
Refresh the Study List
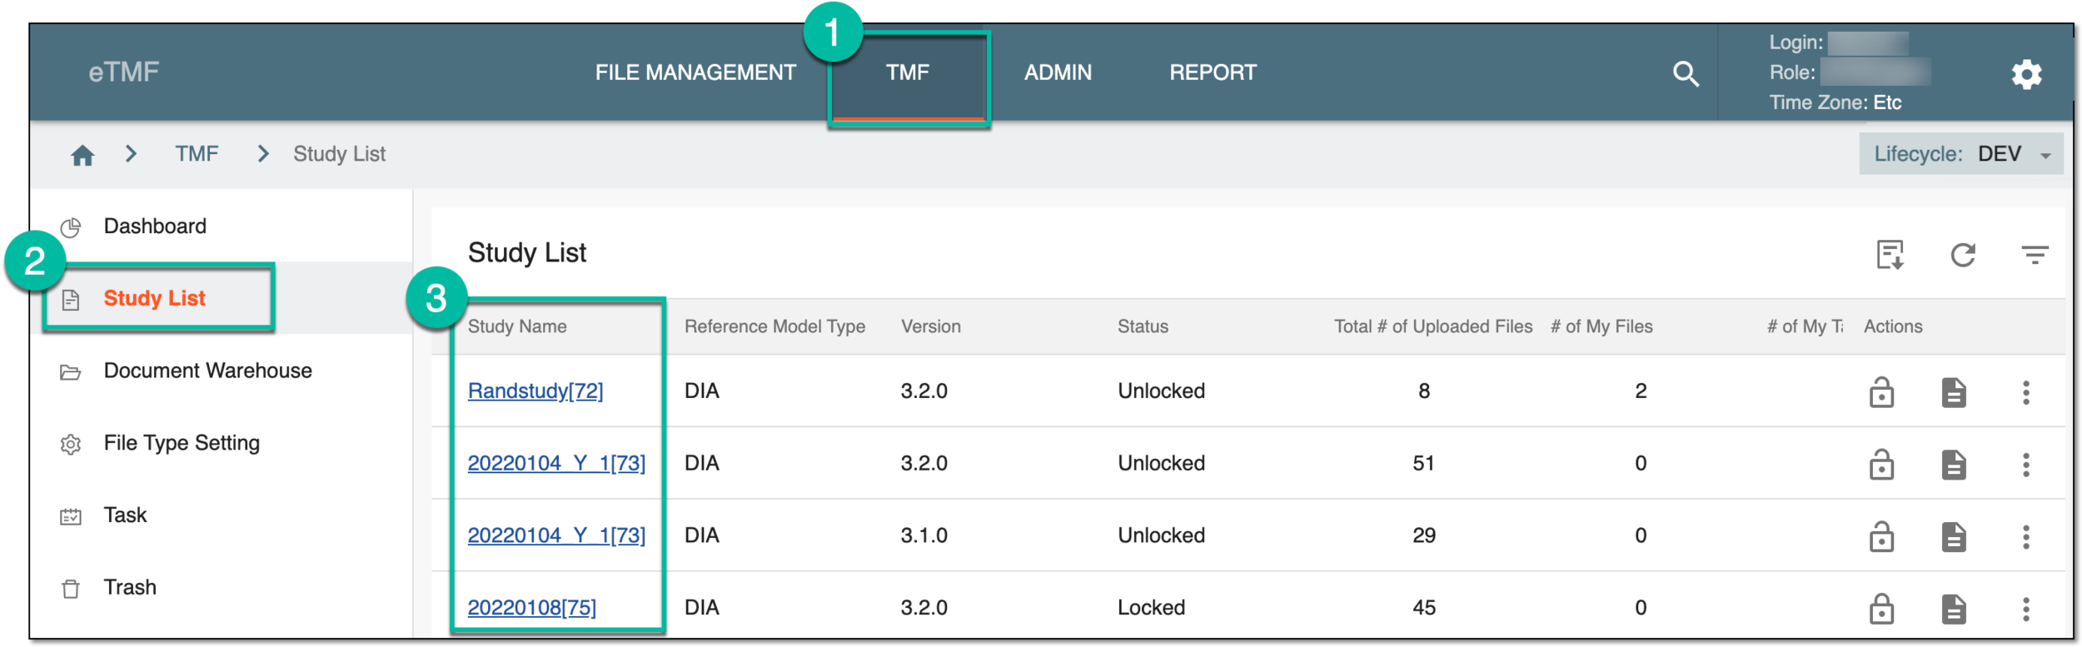coord(1962,255)
